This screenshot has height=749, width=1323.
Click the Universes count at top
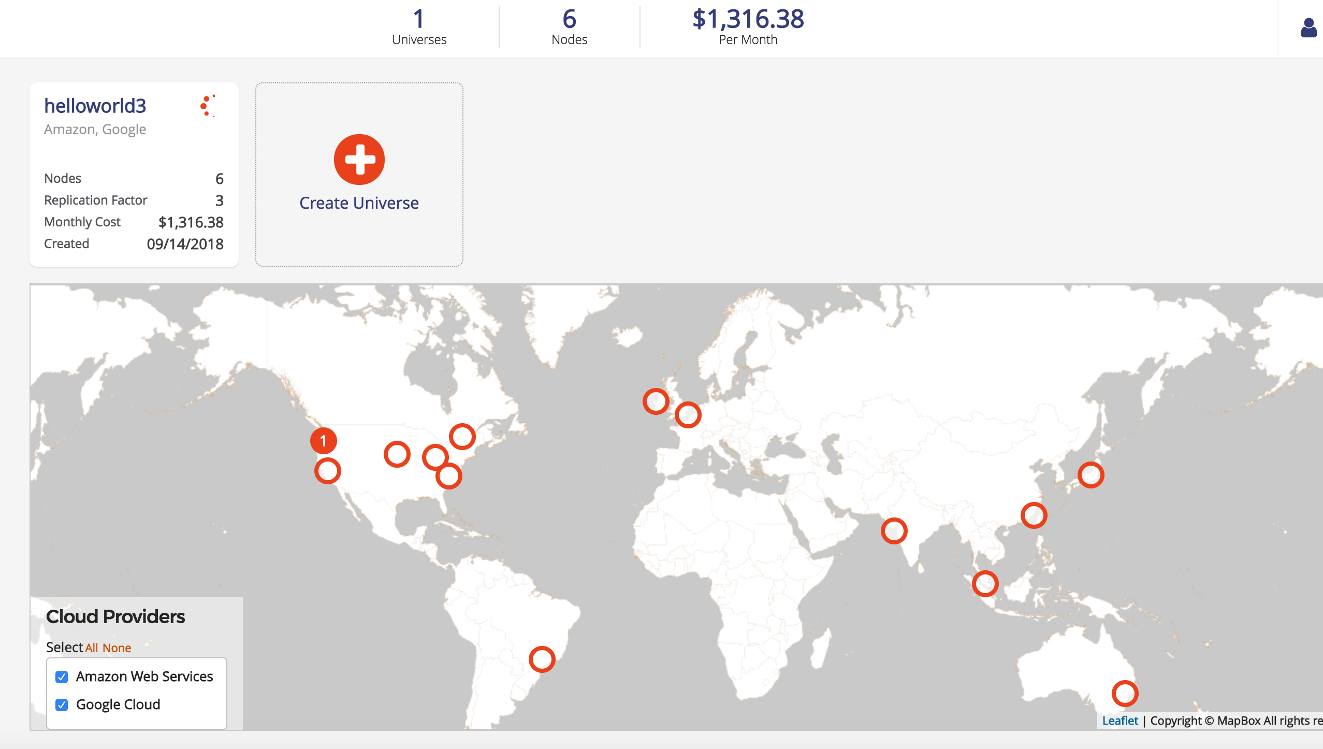[419, 19]
